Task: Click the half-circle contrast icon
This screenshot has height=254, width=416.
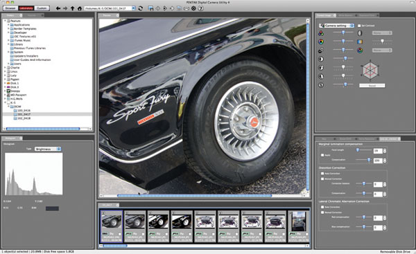Action: [x=321, y=59]
